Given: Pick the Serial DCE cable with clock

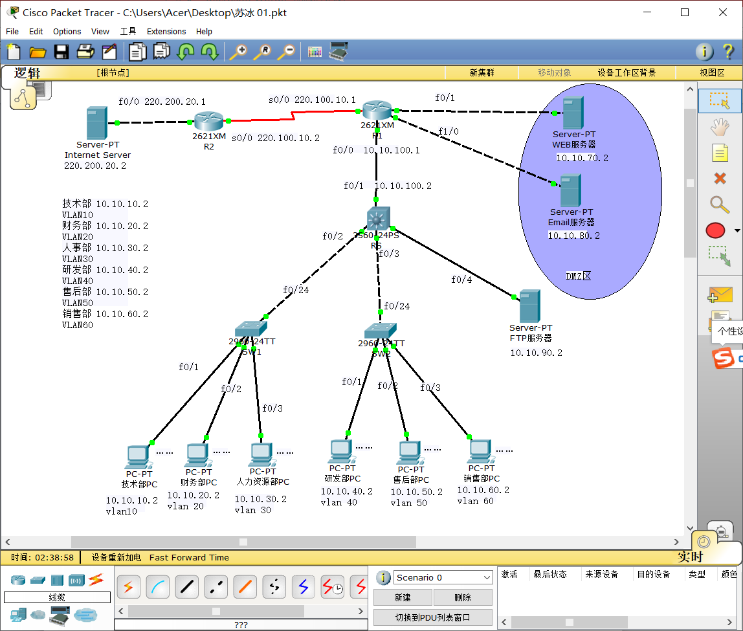Looking at the screenshot, I should [333, 588].
